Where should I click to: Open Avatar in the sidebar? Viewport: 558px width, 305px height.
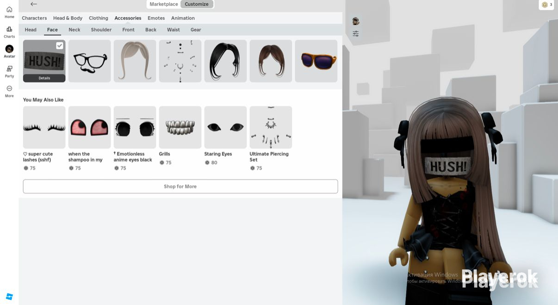[x=9, y=52]
